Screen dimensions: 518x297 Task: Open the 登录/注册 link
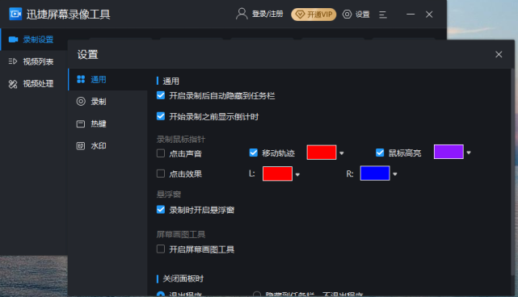(267, 14)
